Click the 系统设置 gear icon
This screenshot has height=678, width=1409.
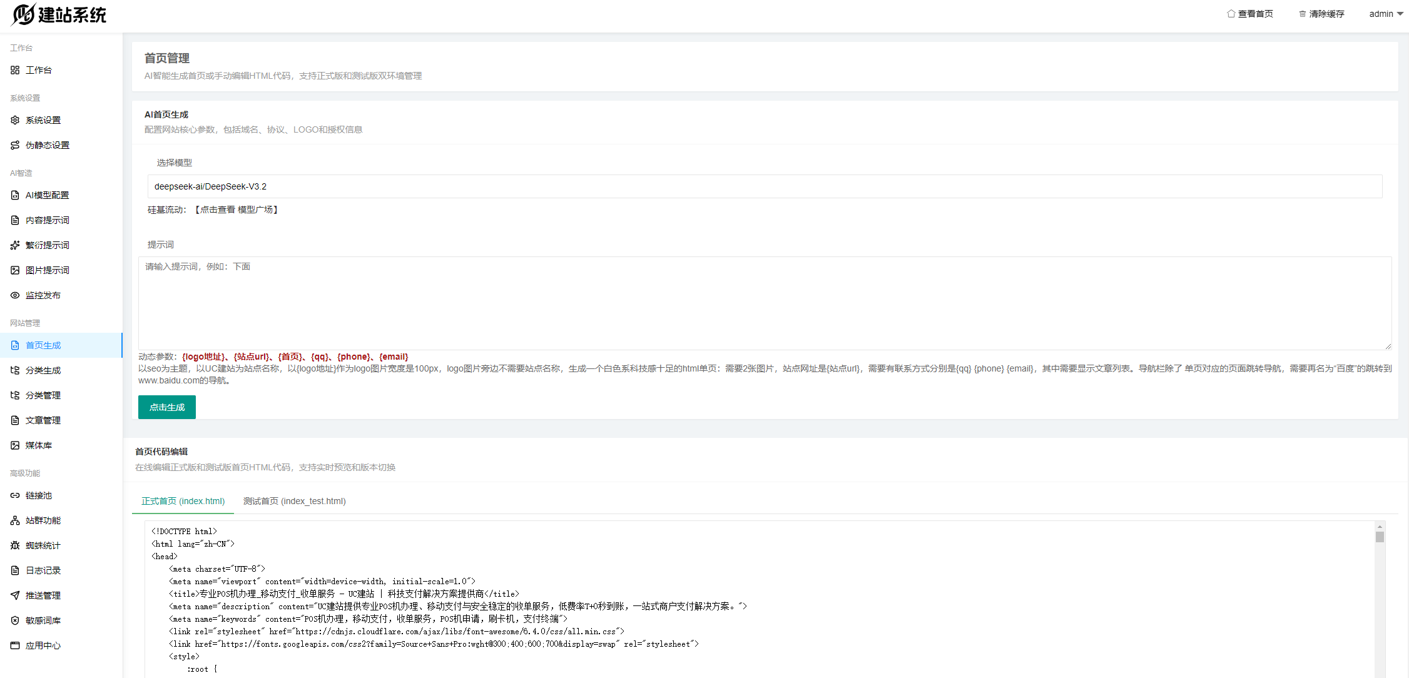click(x=15, y=120)
